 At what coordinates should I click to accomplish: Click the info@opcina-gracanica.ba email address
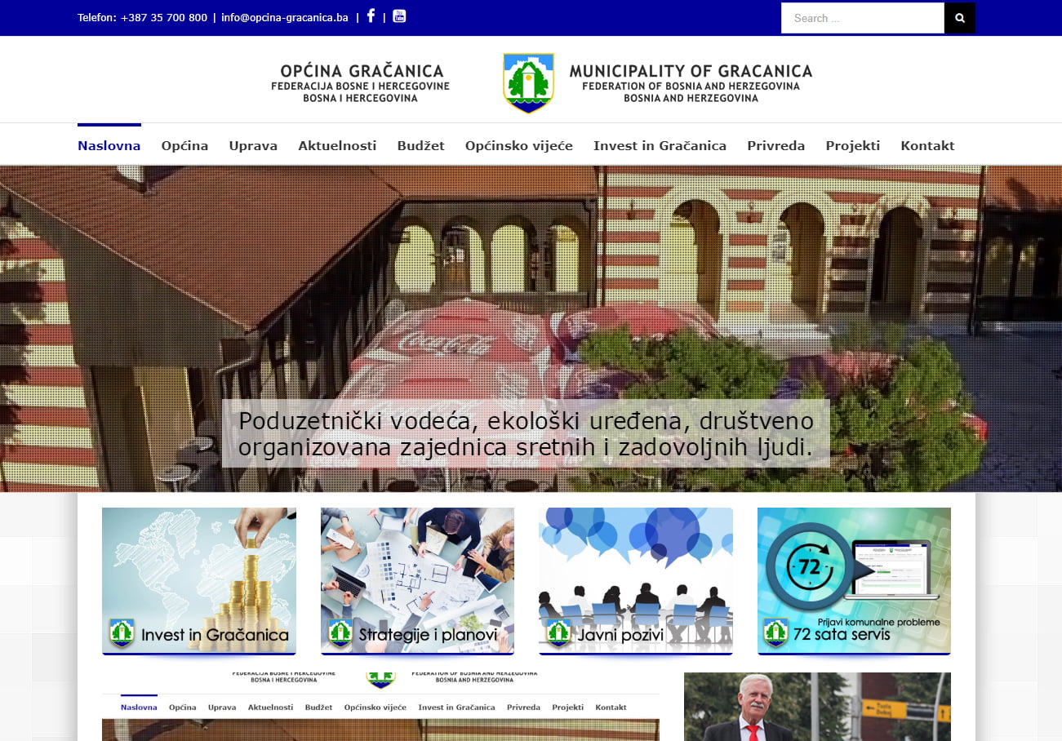285,18
